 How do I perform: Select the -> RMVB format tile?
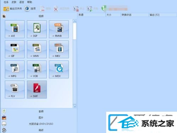pos(59,29)
